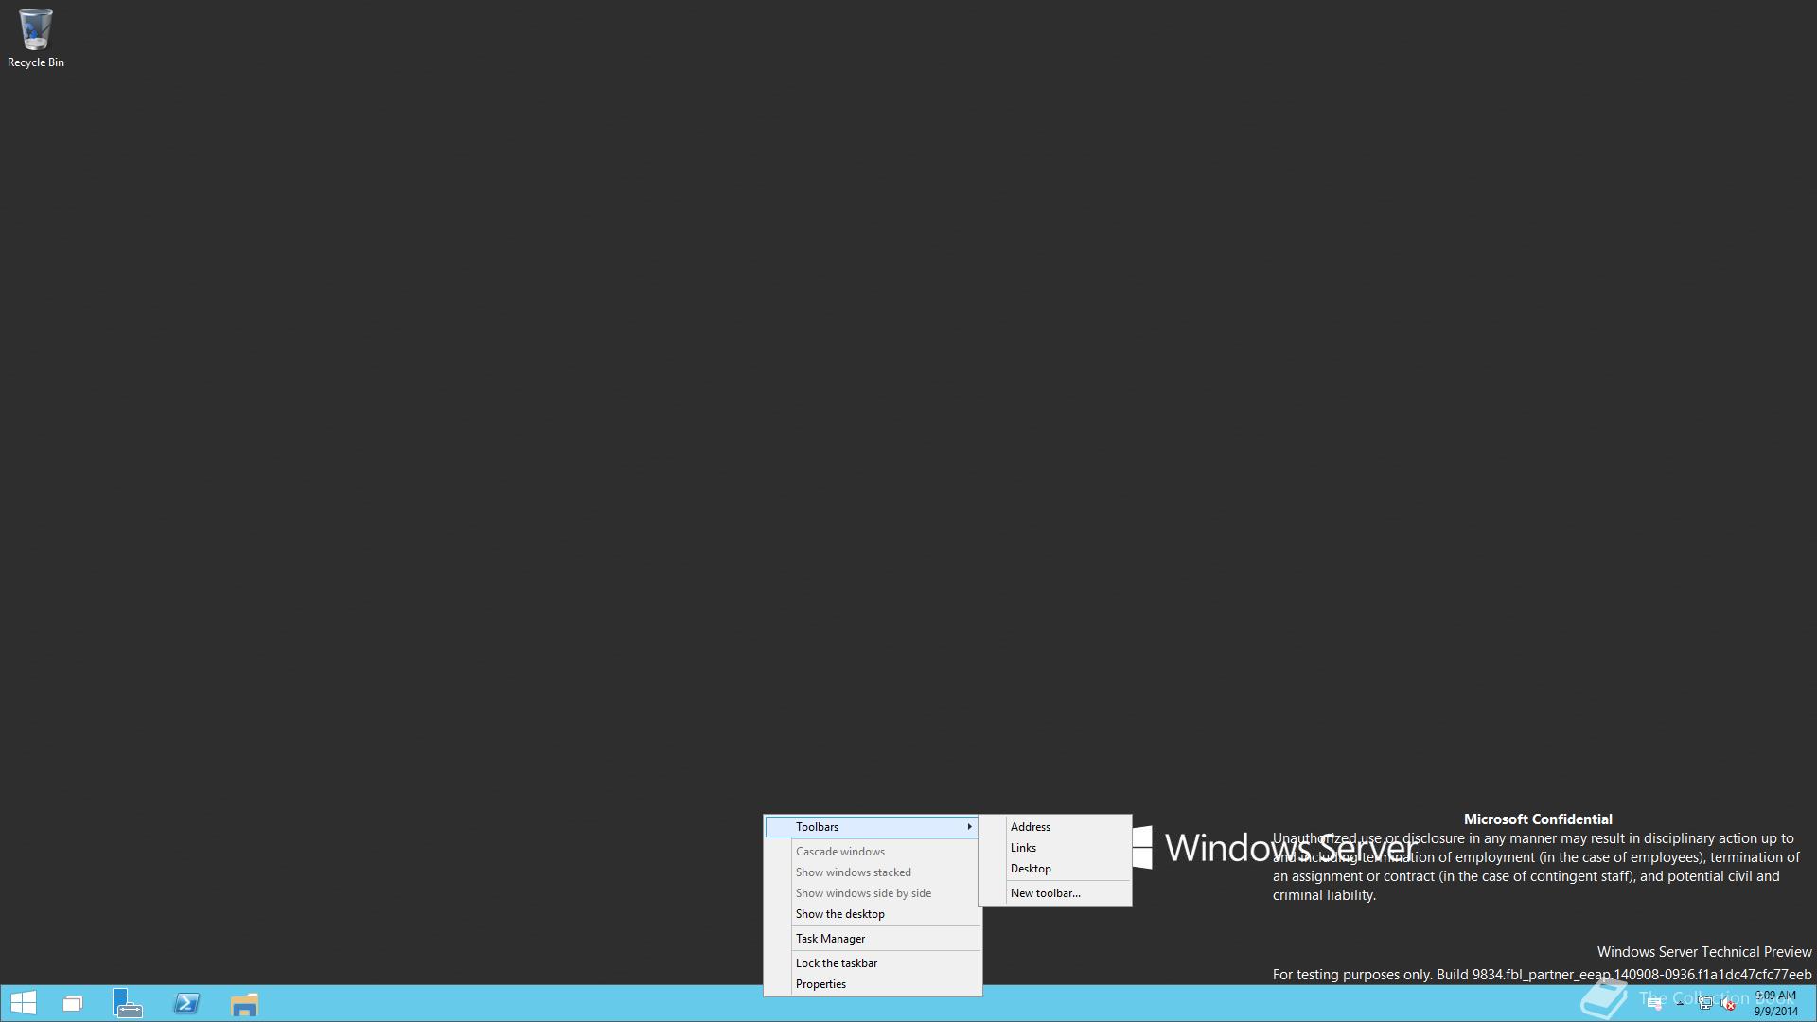Choose Show the desktop in the context menu
The width and height of the screenshot is (1817, 1022).
click(872, 914)
